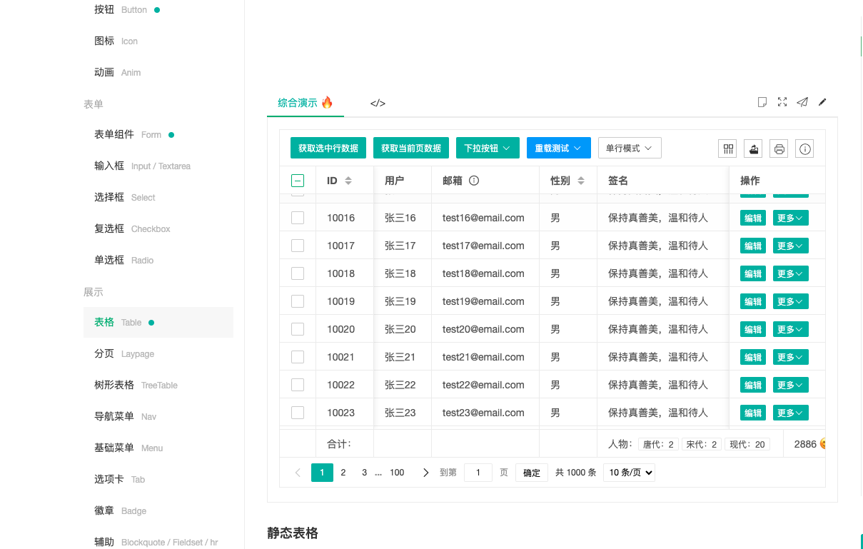Open the column filter icon in table toolbar
863x549 pixels.
728,148
